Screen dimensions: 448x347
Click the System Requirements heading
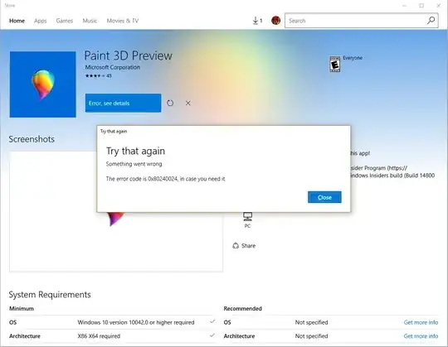tap(50, 295)
